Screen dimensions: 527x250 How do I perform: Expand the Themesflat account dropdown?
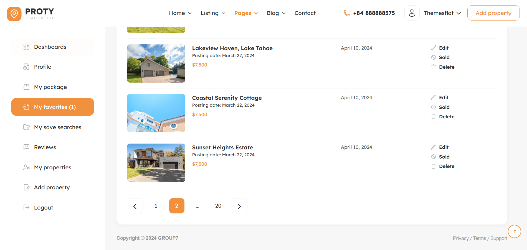pyautogui.click(x=442, y=13)
